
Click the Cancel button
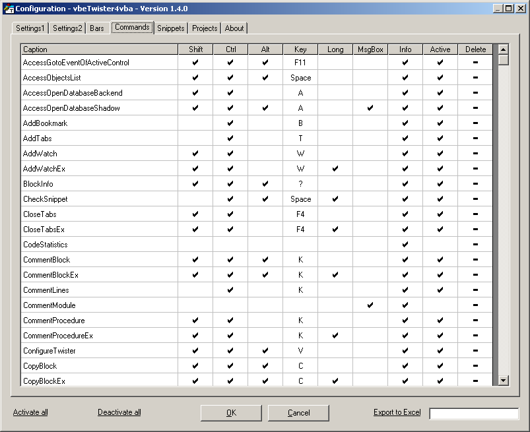(298, 413)
